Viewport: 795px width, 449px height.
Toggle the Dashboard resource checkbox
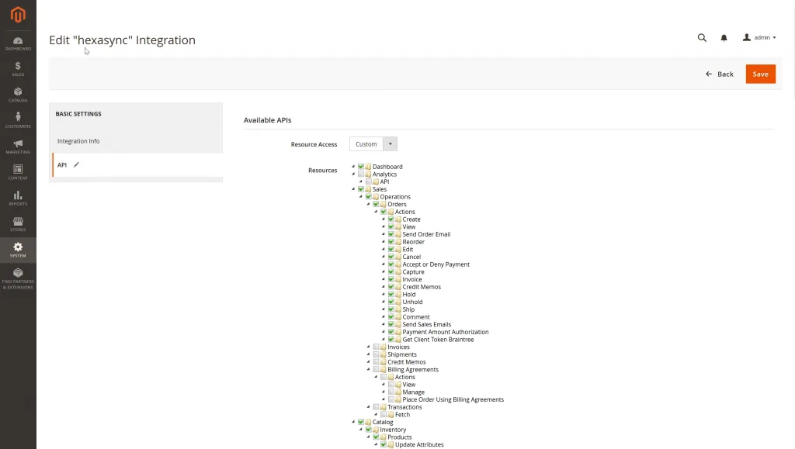(x=361, y=167)
